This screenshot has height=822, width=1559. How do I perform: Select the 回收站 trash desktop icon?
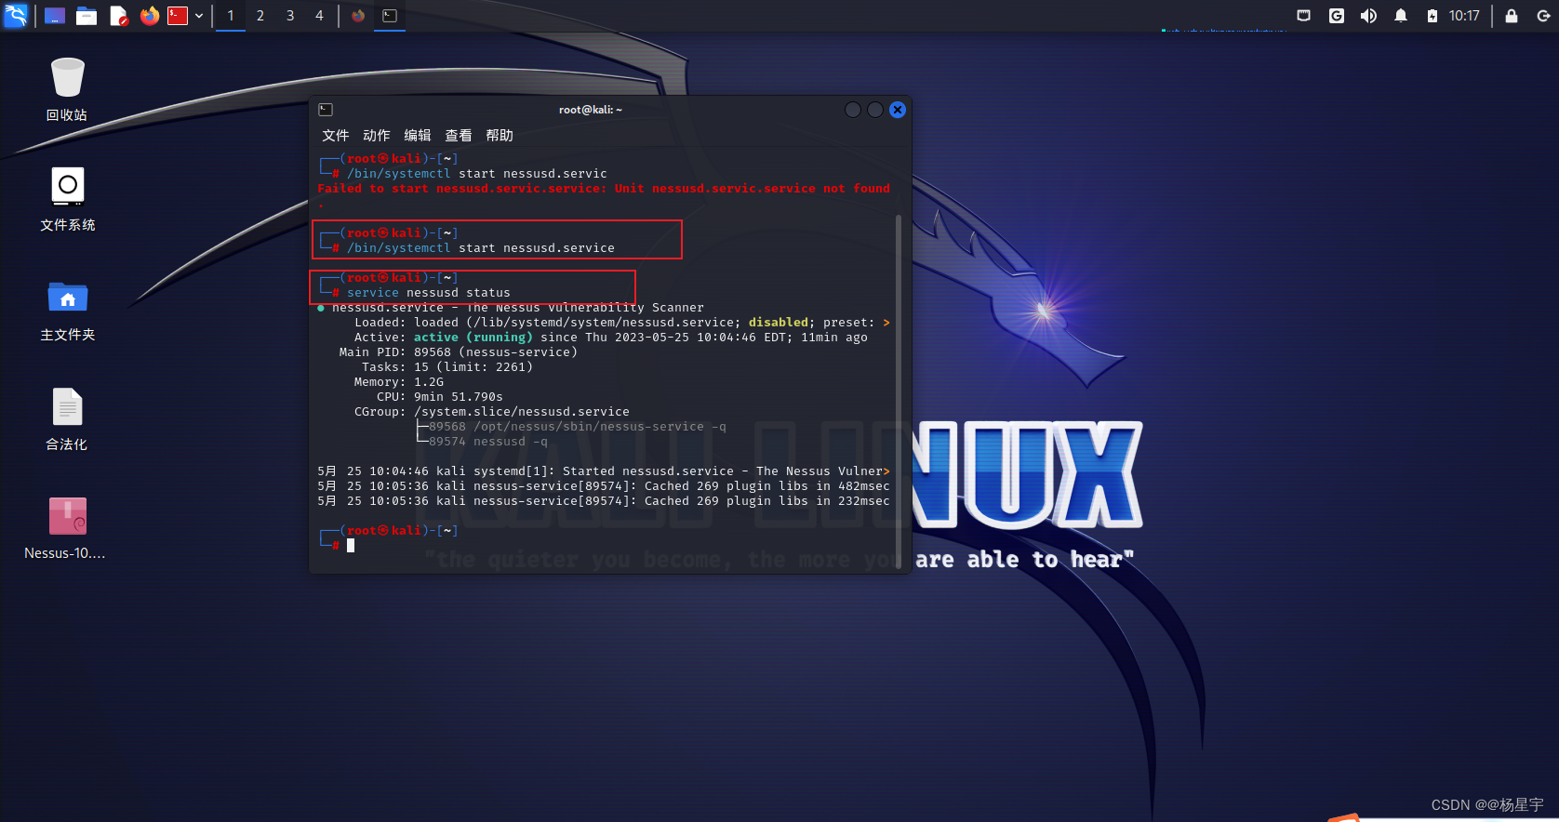[x=67, y=89]
